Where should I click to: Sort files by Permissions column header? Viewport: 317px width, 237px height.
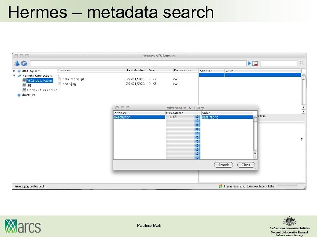click(x=186, y=70)
